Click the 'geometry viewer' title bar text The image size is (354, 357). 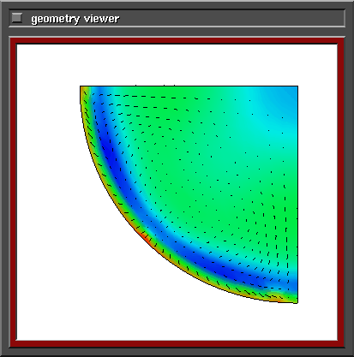75,19
